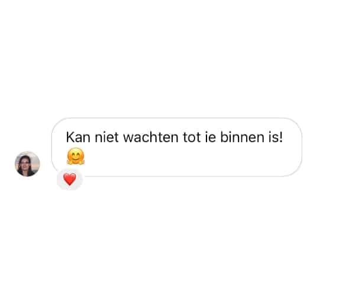Viewport: 355px width, 307px height.
Task: Select the grey circle behind the heart
Action: (70, 180)
